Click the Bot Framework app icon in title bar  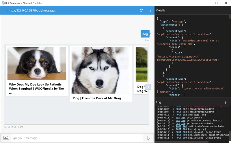click(x=3, y=3)
